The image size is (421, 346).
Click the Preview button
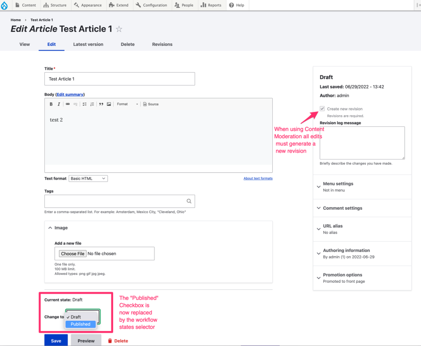pos(86,340)
